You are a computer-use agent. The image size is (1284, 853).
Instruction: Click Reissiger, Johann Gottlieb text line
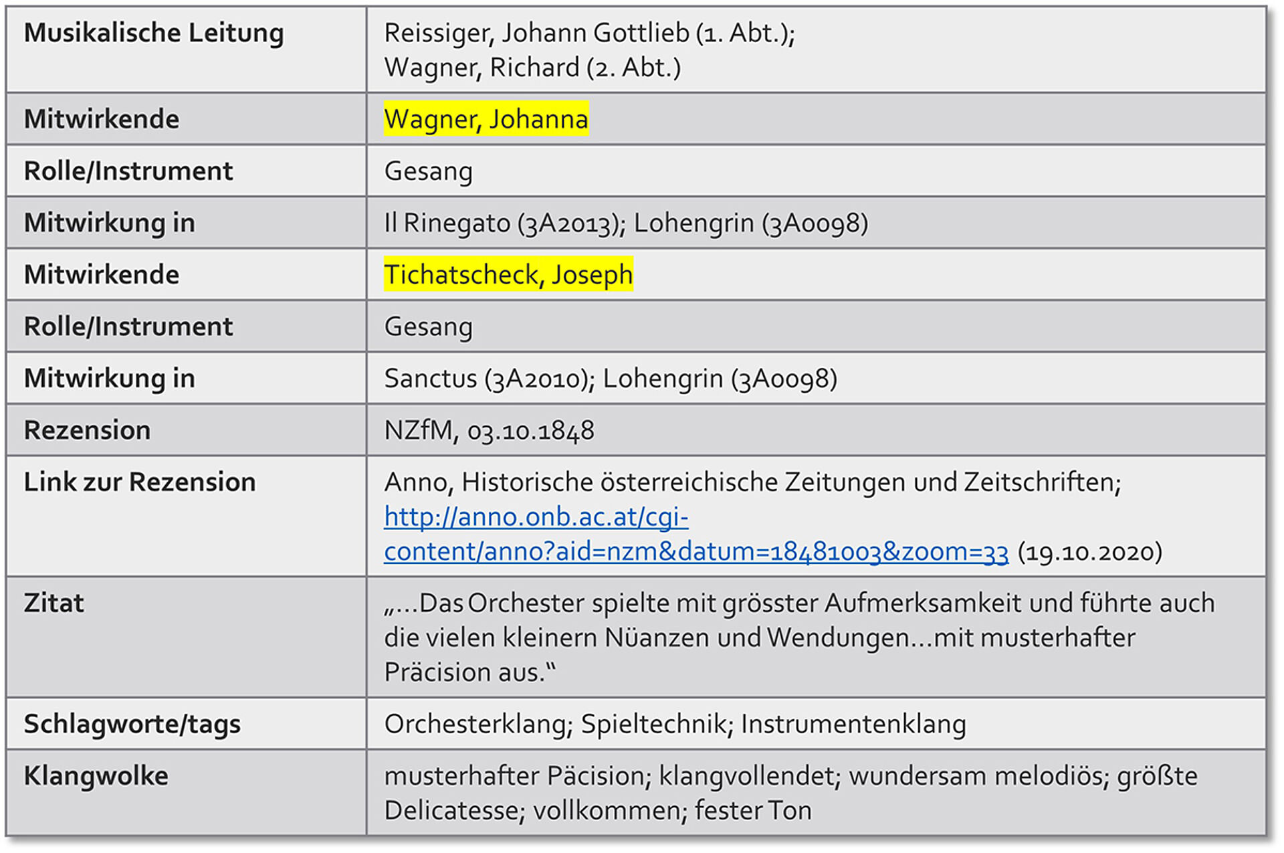[589, 33]
